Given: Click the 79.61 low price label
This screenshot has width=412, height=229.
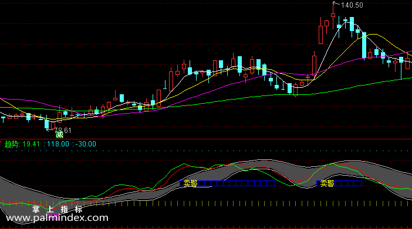Looking at the screenshot, I should click(63, 130).
